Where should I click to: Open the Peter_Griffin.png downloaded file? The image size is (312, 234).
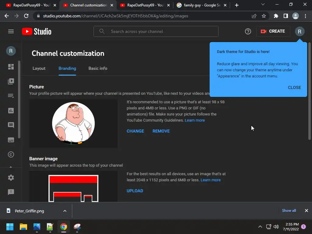point(29,211)
